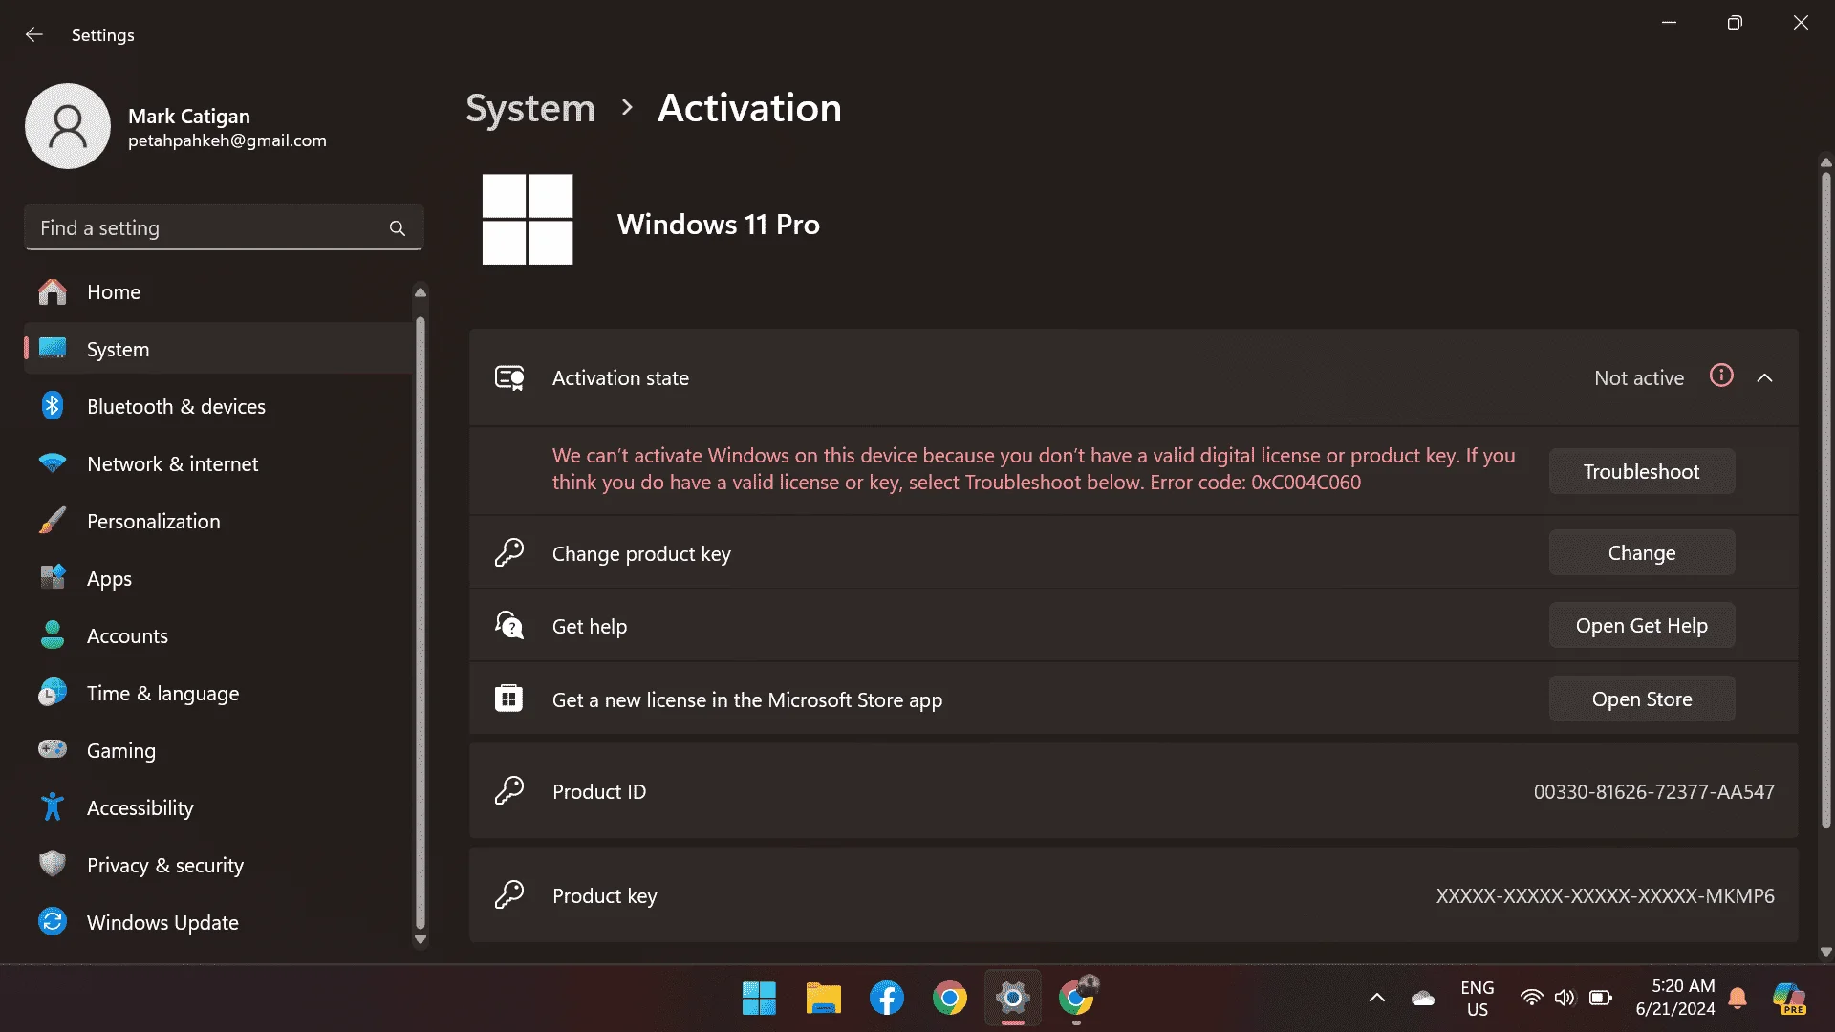Click the battery tray icon
Viewport: 1835px width, 1032px height.
pyautogui.click(x=1600, y=998)
